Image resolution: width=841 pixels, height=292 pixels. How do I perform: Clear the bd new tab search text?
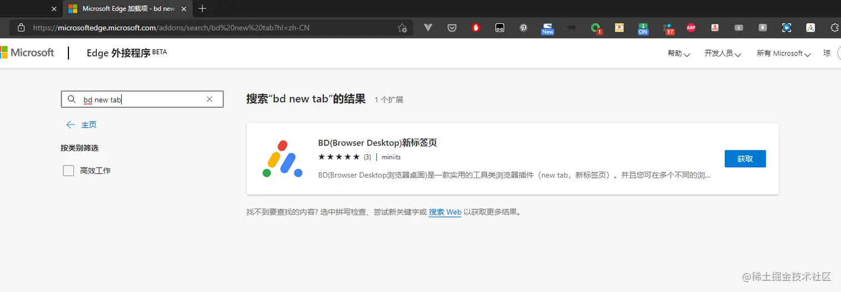210,99
